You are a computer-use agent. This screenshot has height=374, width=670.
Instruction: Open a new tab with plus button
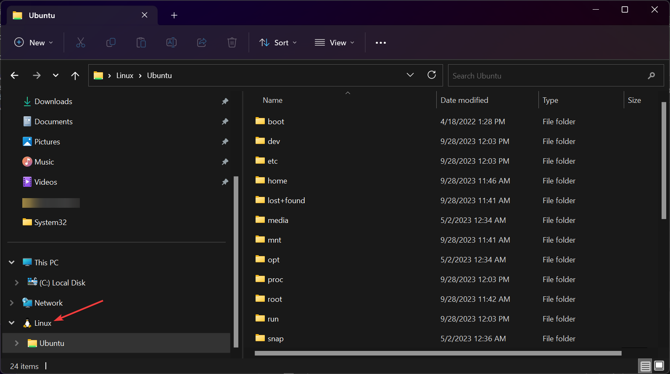tap(174, 16)
